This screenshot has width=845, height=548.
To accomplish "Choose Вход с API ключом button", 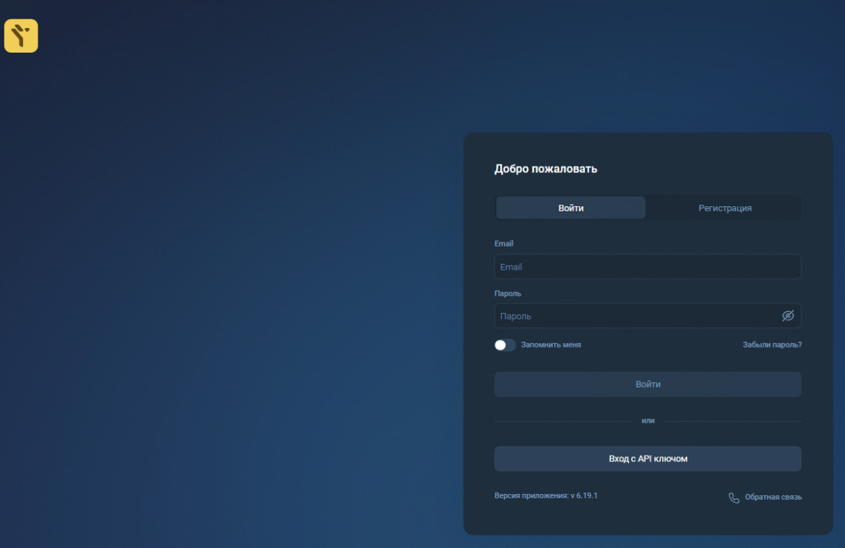I will 647,459.
